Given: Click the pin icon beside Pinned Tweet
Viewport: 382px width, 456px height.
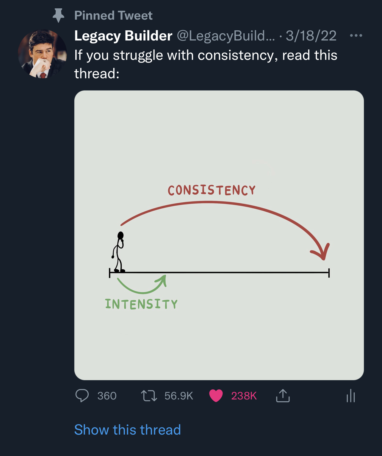Looking at the screenshot, I should [58, 15].
